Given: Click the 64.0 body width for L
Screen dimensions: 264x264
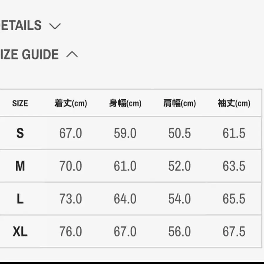Looking at the screenshot, I should [x=125, y=199].
